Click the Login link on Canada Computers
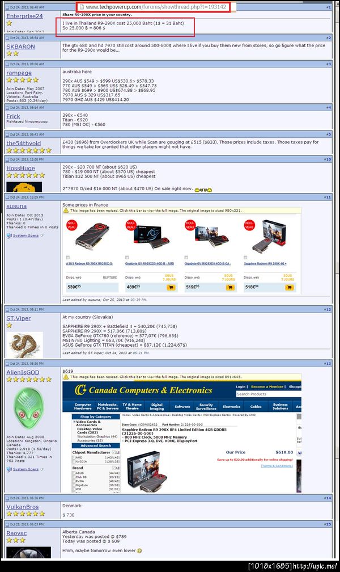The width and height of the screenshot is (340, 572). pos(240,386)
